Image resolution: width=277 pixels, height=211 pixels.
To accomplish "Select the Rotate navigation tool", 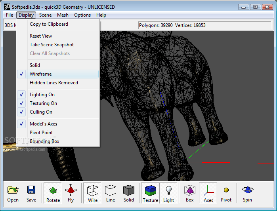I will point(53,193).
